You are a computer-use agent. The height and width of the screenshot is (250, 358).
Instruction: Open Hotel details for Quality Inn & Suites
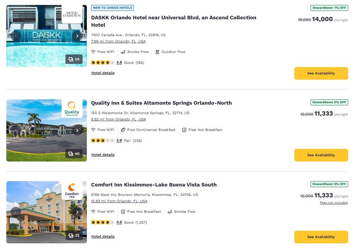click(103, 155)
